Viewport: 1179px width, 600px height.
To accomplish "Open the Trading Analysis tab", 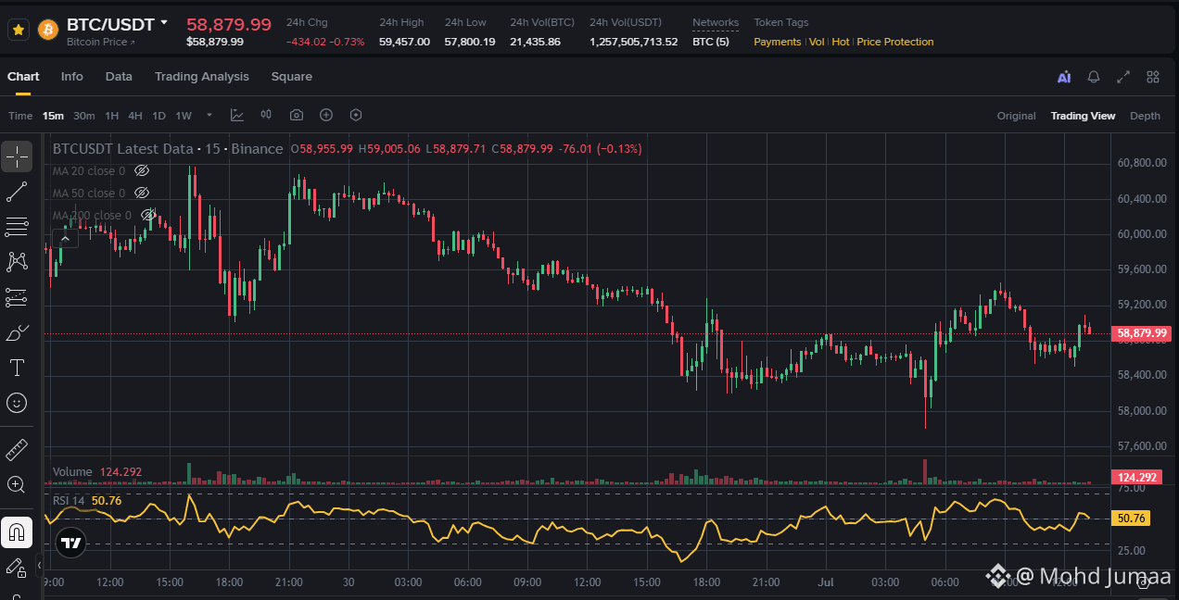I will click(x=201, y=77).
